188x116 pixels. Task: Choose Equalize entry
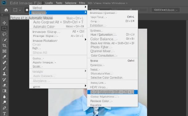click(x=112, y=105)
